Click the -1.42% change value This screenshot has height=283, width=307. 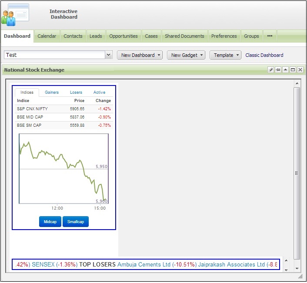(x=104, y=109)
